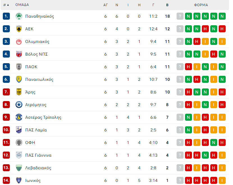This screenshot has height=185, width=233.
Task: Open the ΟΦΗ club crest
Action: point(19,143)
